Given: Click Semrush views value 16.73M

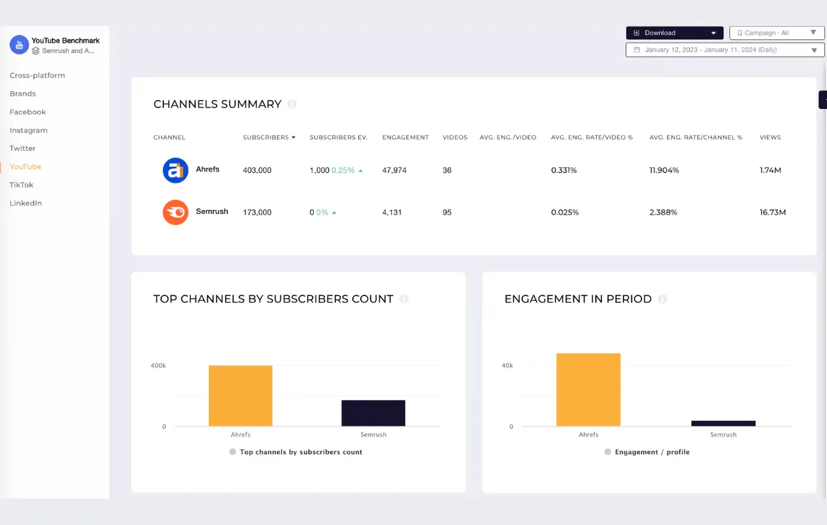Looking at the screenshot, I should 773,213.
